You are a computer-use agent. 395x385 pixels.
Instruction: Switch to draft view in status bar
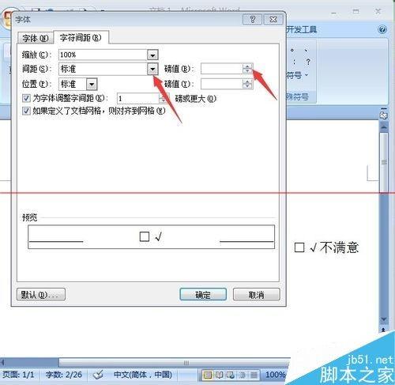pos(254,375)
